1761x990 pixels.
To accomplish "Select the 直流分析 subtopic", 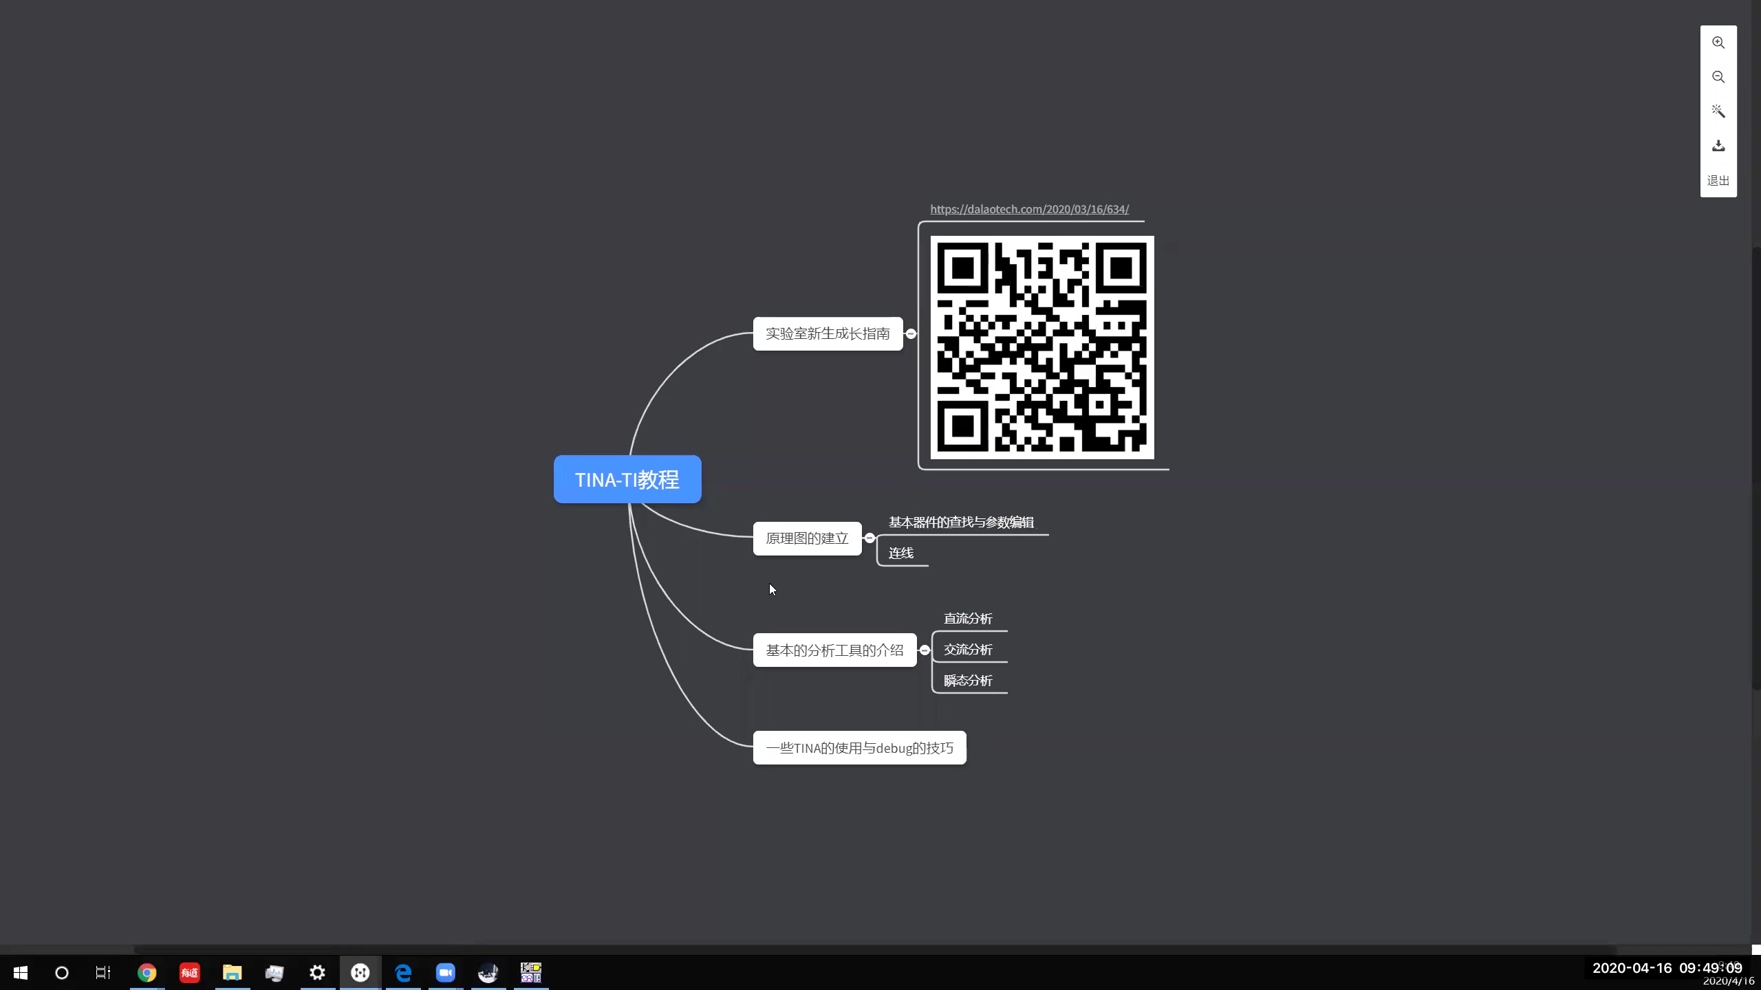I will (x=968, y=619).
